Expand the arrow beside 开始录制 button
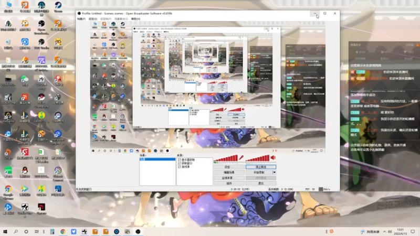Image resolution: width=420 pixels, height=236 pixels. [274, 173]
